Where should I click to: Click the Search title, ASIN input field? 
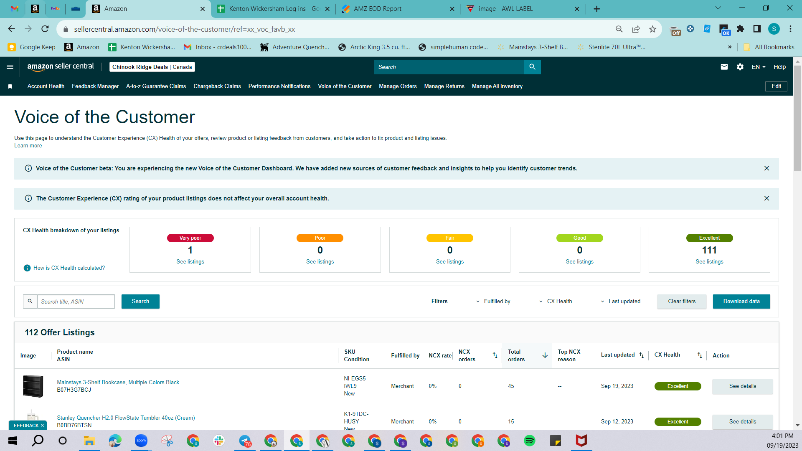click(x=76, y=302)
